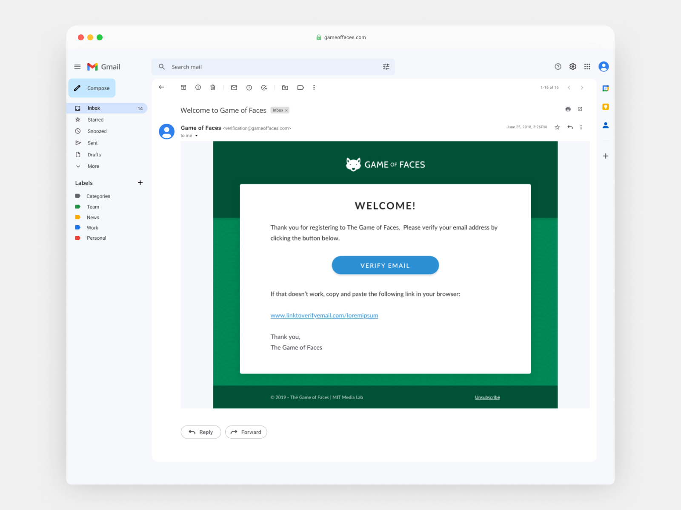Click the gameoffaces.com address bar
681x510 pixels.
coord(341,37)
